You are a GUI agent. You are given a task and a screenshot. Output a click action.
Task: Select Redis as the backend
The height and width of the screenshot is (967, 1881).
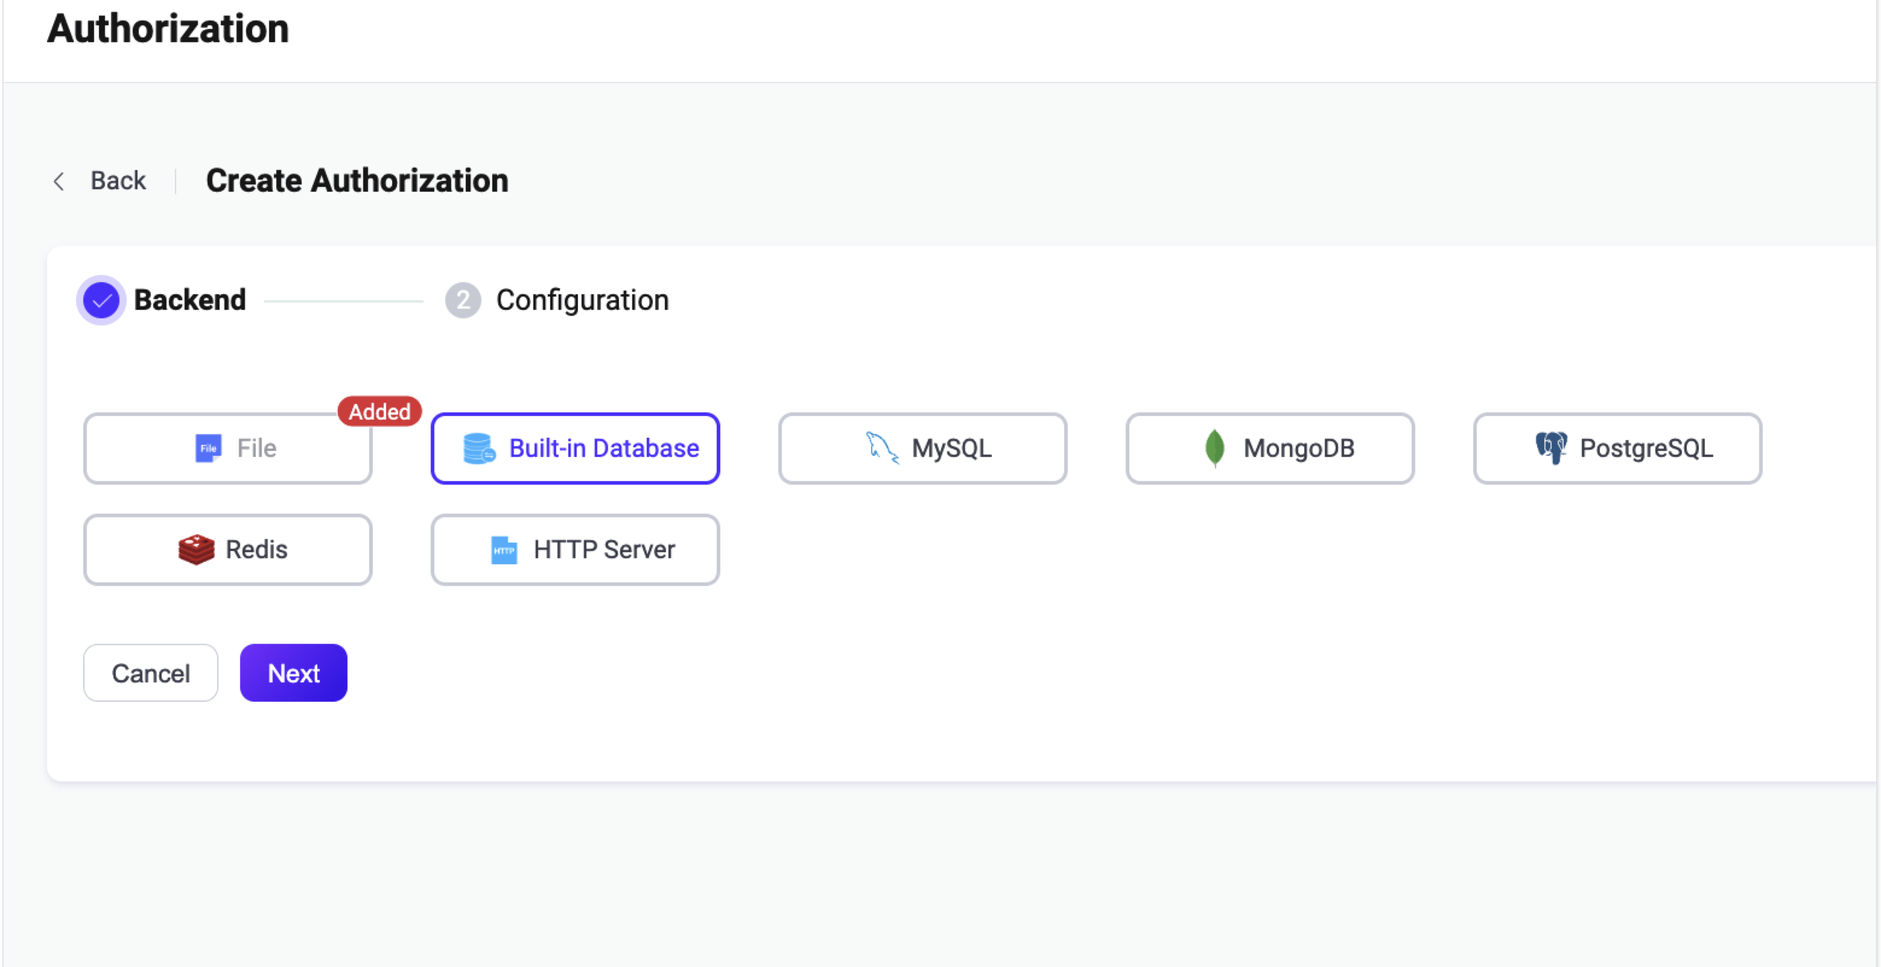coord(228,550)
